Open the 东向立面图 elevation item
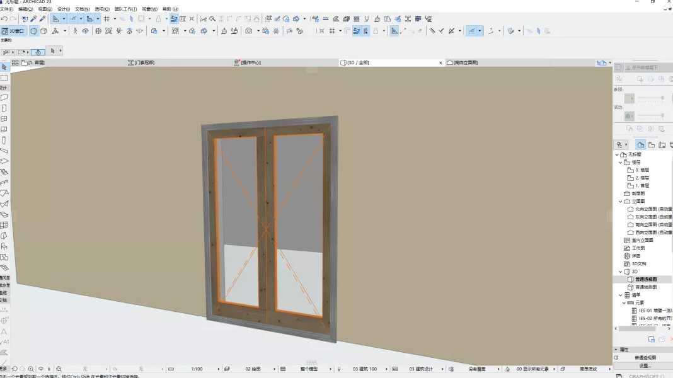The height and width of the screenshot is (378, 673). tap(650, 217)
